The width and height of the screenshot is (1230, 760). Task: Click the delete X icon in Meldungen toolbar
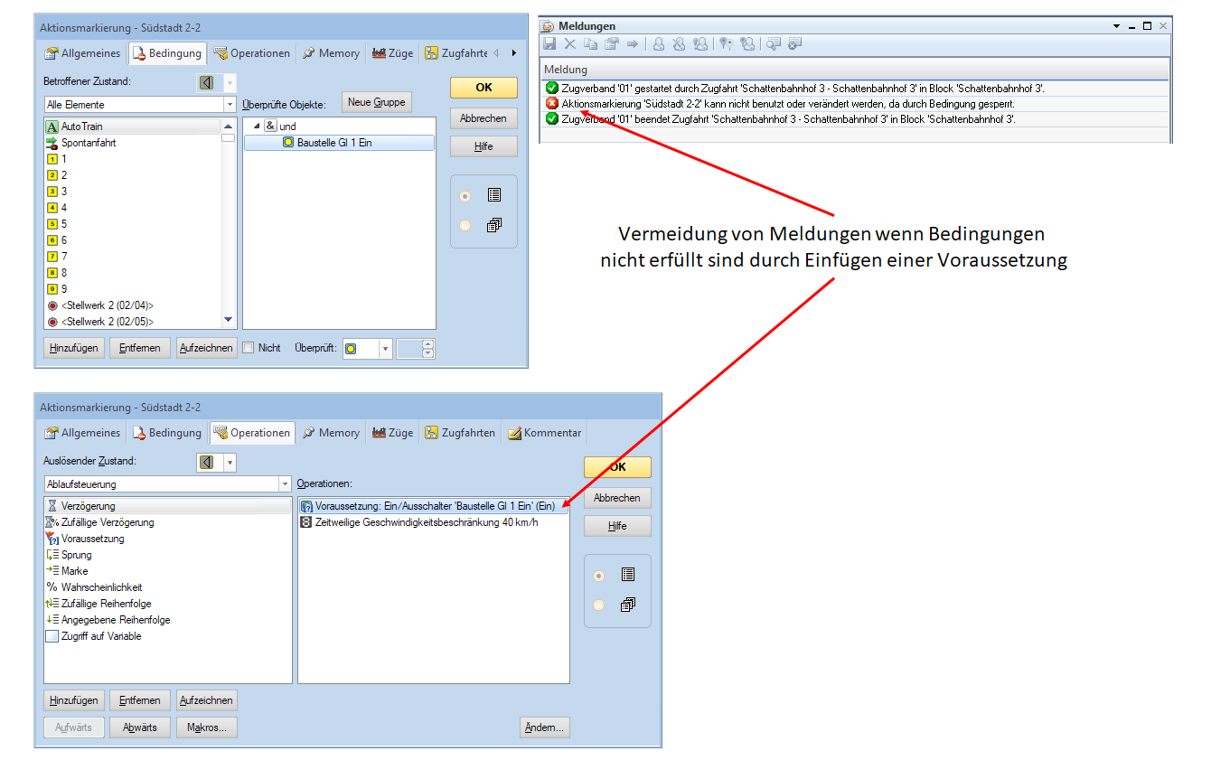tap(569, 43)
